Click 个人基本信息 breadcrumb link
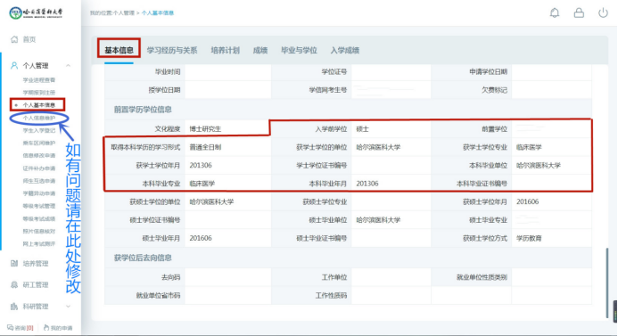618x336 pixels. coord(158,13)
